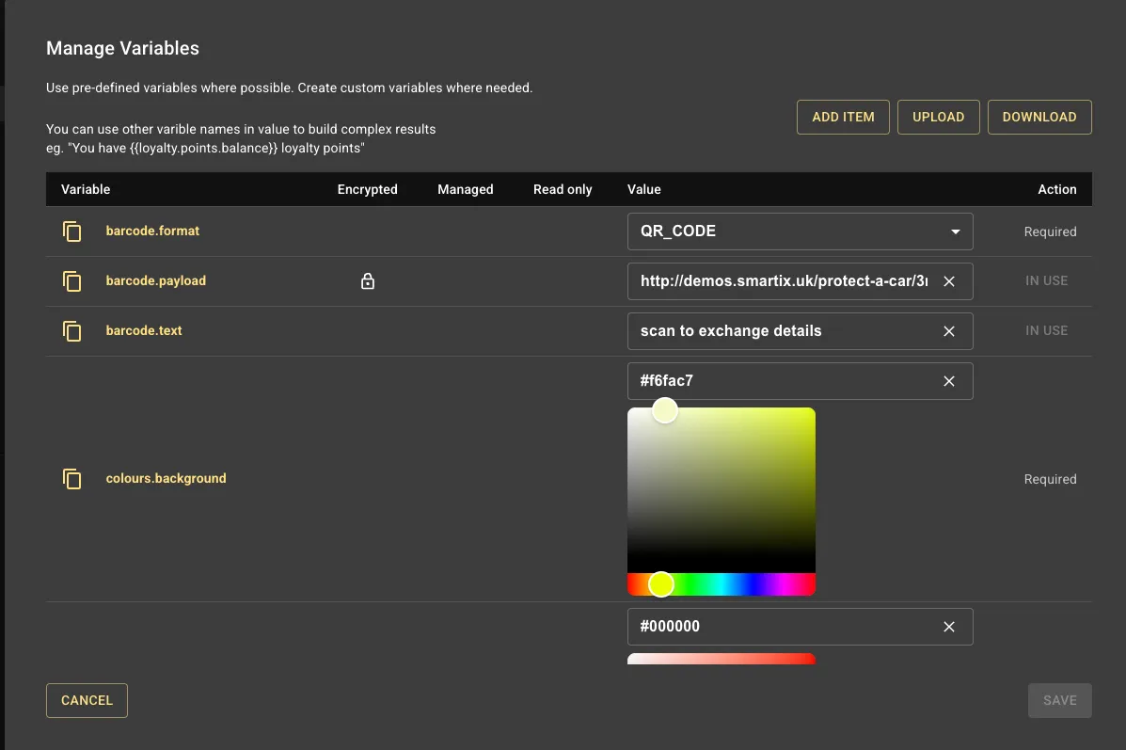This screenshot has height=750, width=1126.
Task: Click the DOWNLOAD button
Action: click(1039, 117)
